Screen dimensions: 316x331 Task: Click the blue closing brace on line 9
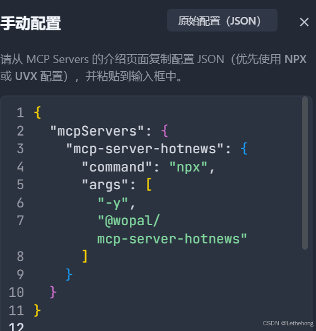pos(69,274)
